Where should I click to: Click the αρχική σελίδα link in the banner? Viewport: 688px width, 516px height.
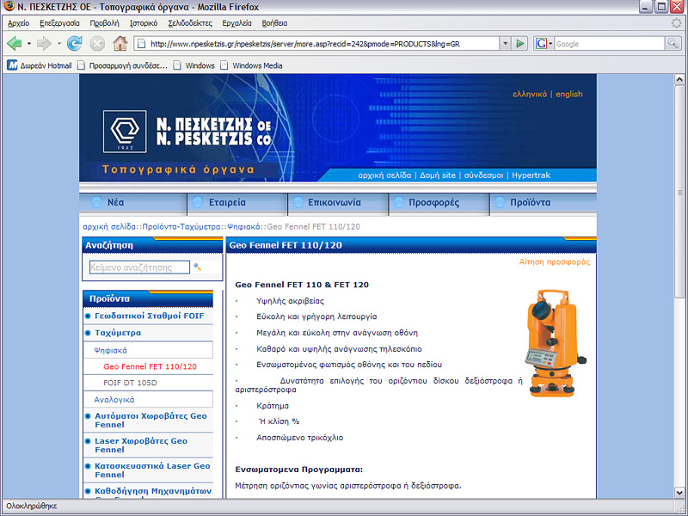[x=384, y=175]
